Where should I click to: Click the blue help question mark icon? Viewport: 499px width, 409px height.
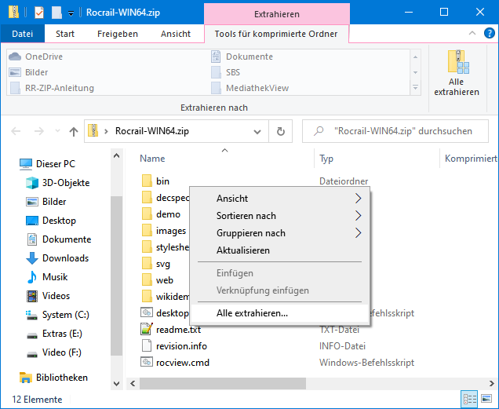pyautogui.click(x=489, y=34)
